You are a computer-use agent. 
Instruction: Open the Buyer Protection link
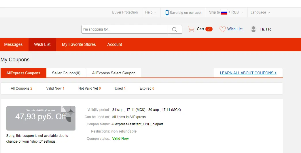pos(125,12)
